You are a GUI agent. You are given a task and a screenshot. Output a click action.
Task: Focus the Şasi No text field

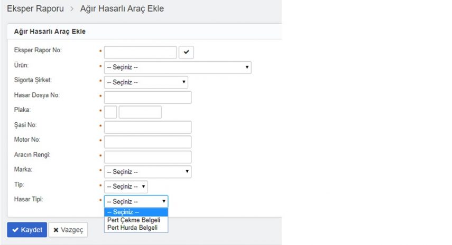(147, 127)
